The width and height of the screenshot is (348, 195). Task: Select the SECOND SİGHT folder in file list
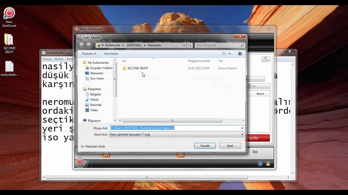135,68
